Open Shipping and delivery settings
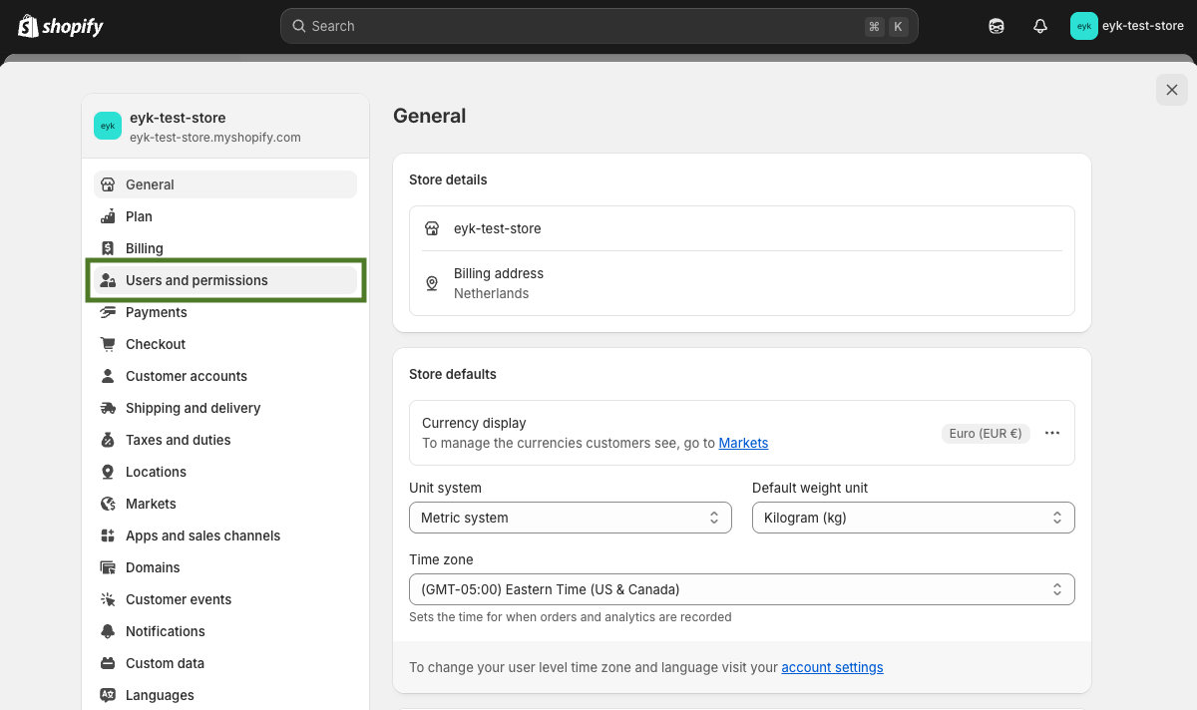The height and width of the screenshot is (710, 1197). [225, 408]
